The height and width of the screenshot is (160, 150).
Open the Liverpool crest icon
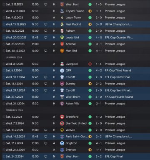pyautogui.click(x=62, y=64)
